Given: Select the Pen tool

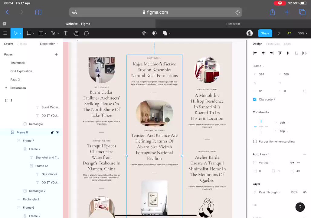Looking at the screenshot, I should coord(53,33).
